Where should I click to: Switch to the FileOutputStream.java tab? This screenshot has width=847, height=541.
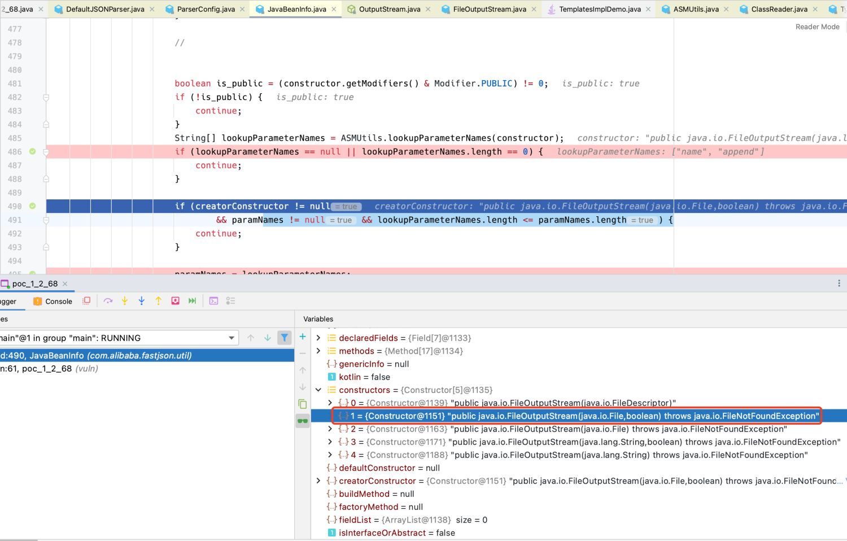(490, 9)
